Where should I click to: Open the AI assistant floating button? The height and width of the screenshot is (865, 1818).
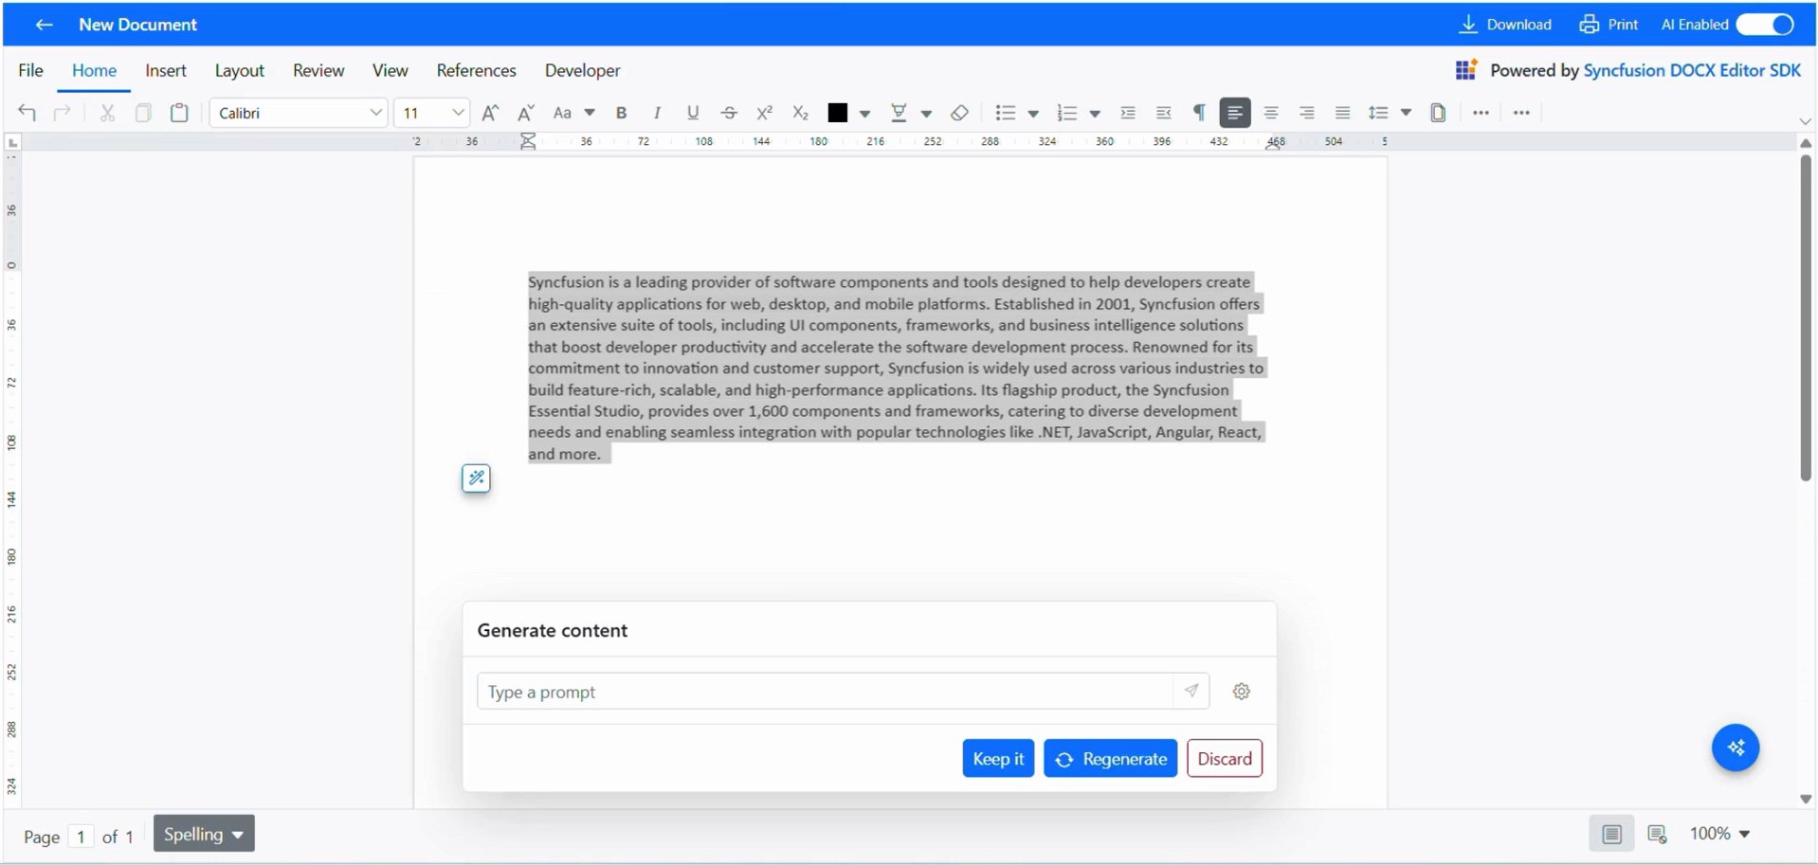(x=1735, y=748)
